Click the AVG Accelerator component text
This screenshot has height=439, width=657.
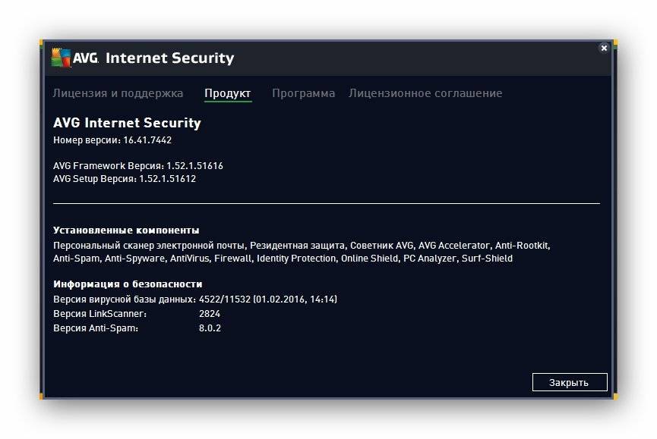coord(453,246)
